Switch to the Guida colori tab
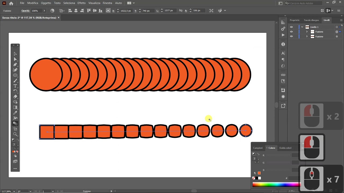Viewport: 344px width, 193px height. (285, 148)
